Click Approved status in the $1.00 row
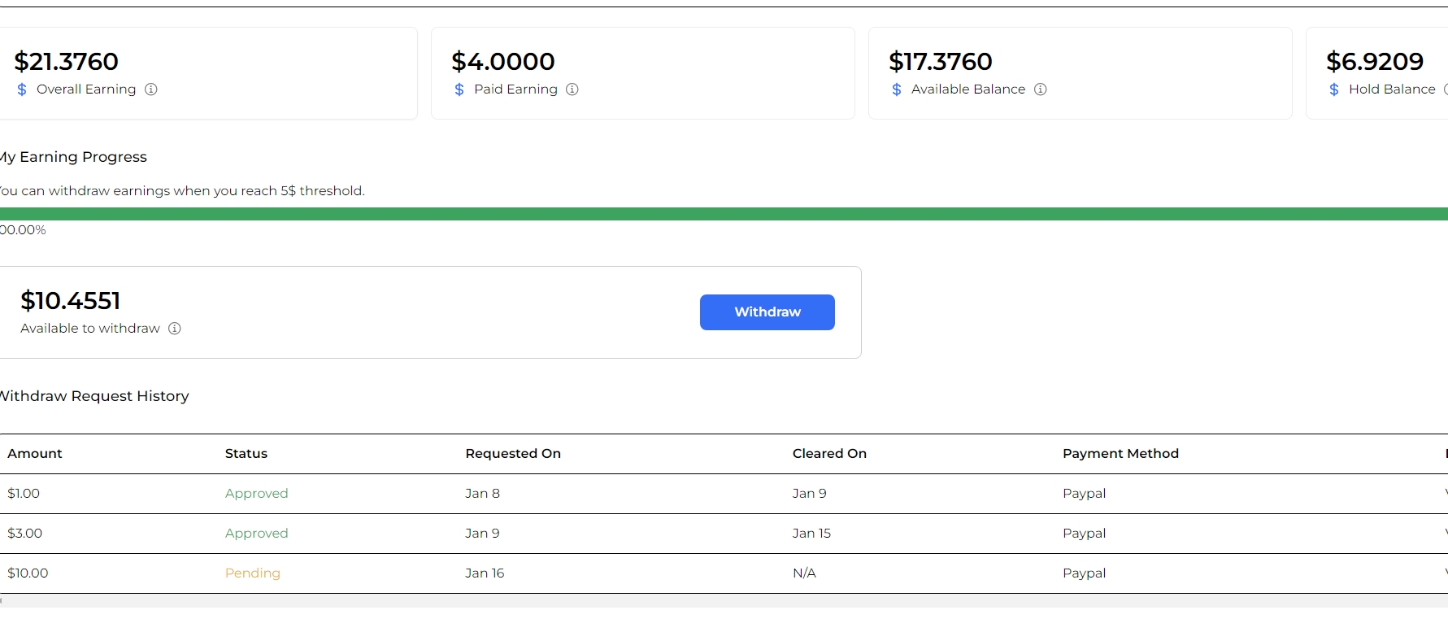 coord(257,494)
